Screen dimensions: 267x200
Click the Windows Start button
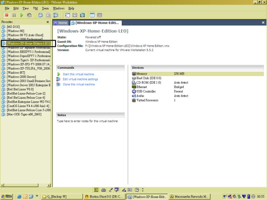point(7,196)
